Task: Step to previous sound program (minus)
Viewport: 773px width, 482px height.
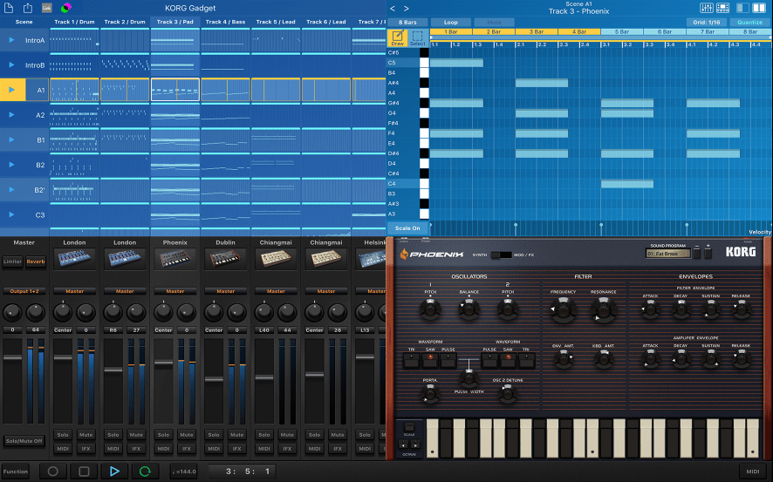Action: 697,253
